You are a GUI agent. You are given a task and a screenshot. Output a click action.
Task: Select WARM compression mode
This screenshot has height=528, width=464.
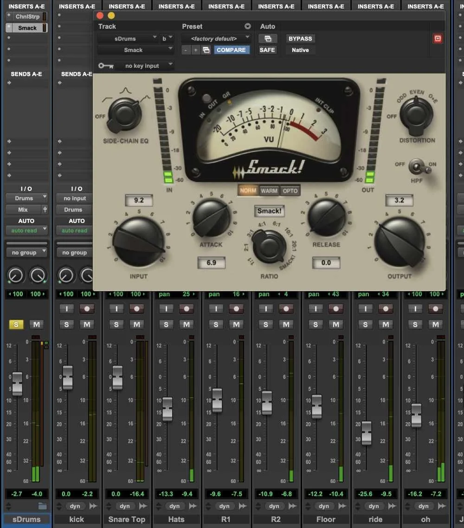click(269, 190)
